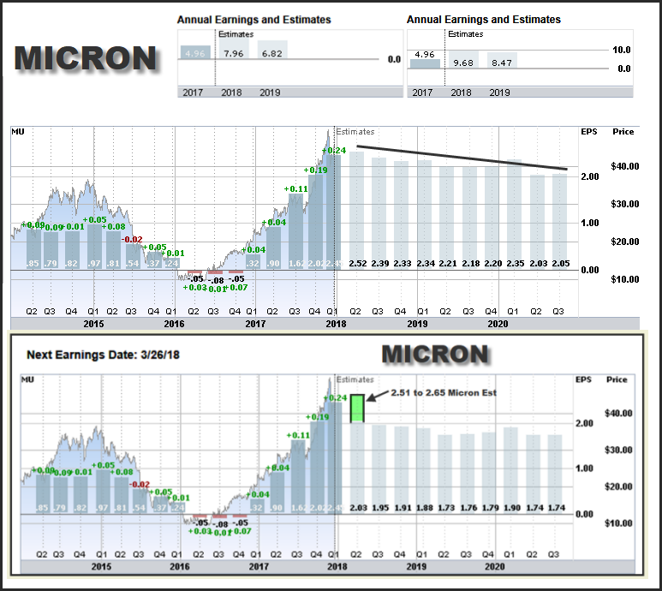
Task: Select the 2.39 quarterly EPS estimate
Action: click(380, 264)
